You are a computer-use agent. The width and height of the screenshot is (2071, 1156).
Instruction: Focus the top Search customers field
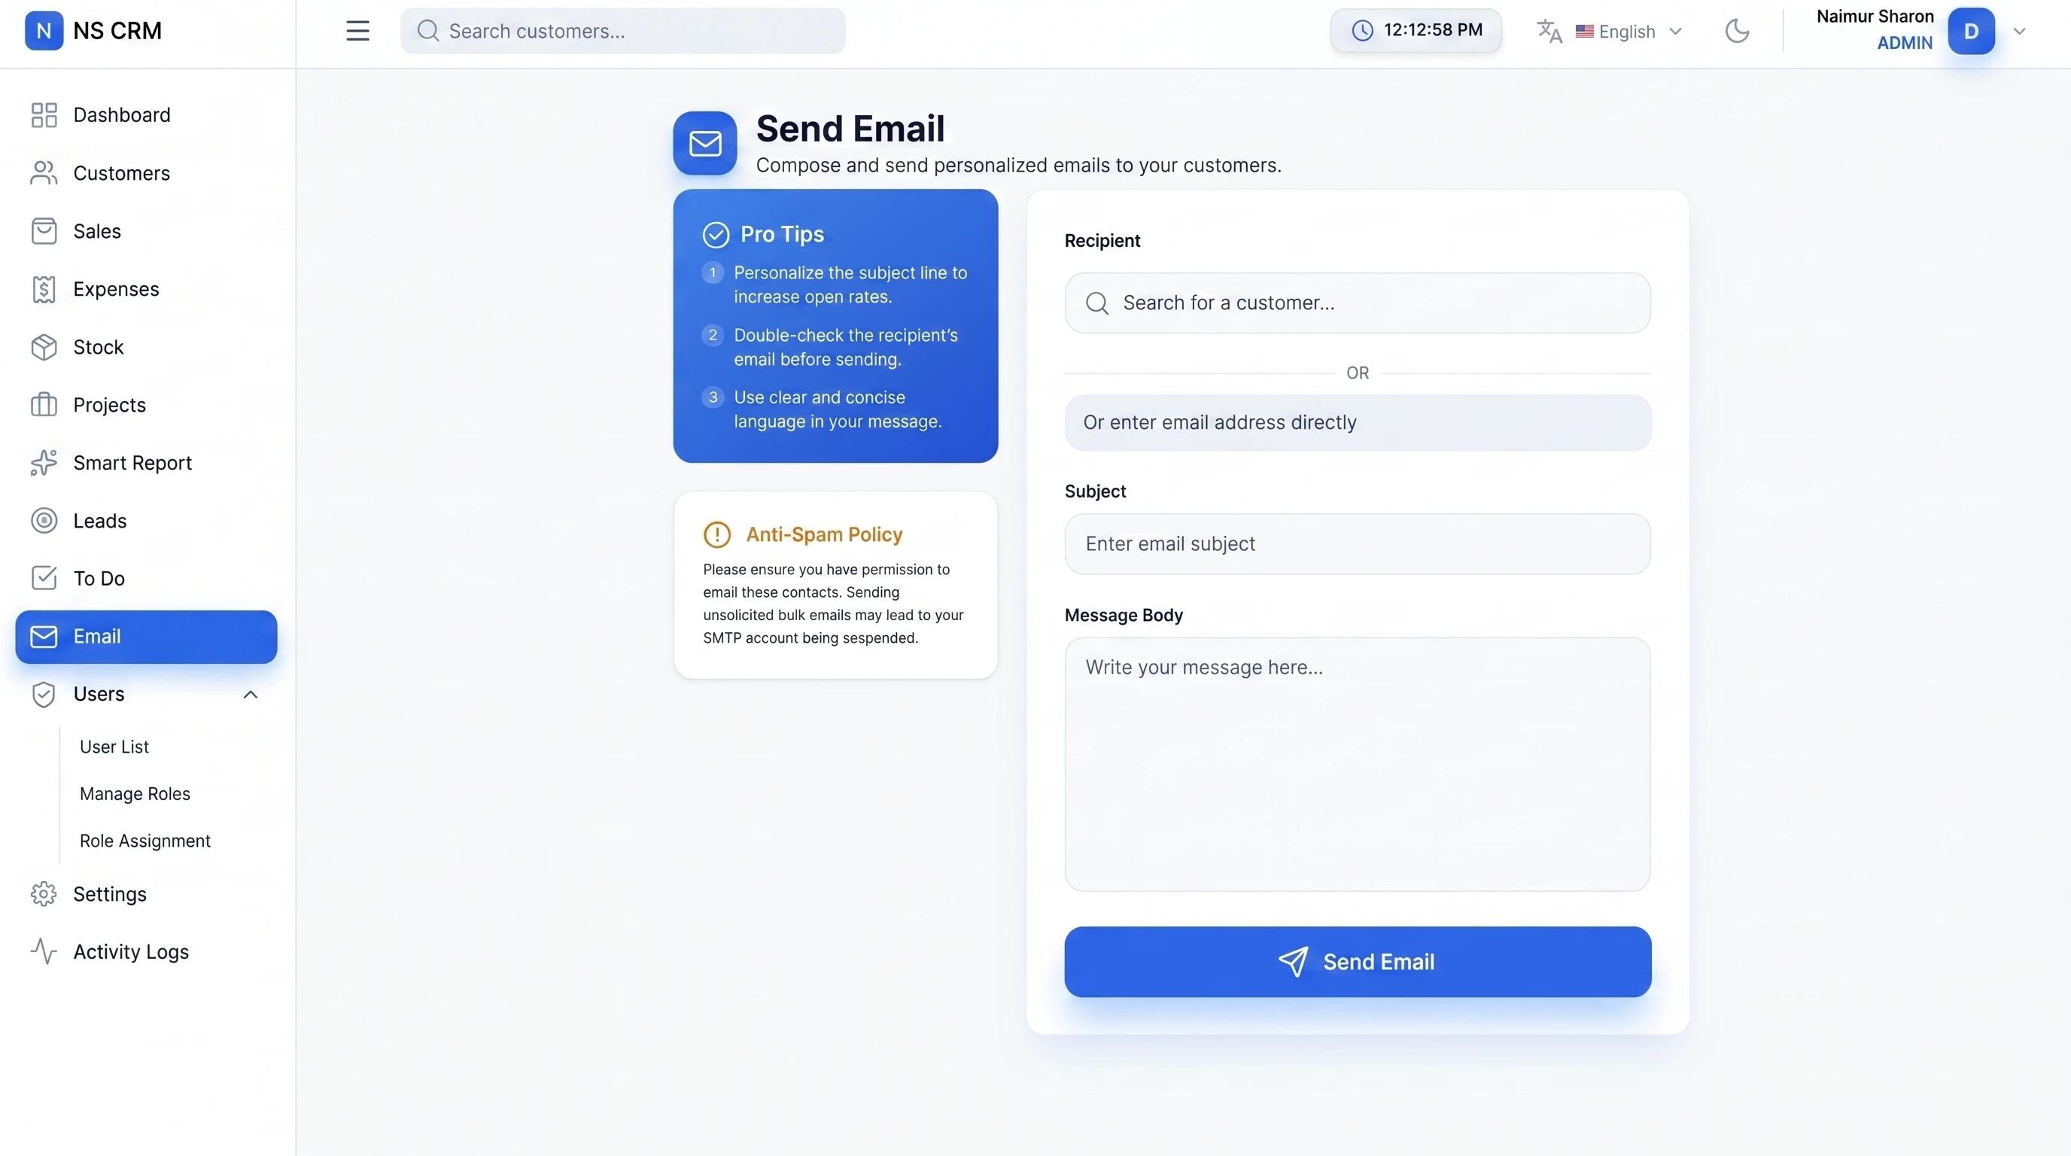tap(623, 31)
